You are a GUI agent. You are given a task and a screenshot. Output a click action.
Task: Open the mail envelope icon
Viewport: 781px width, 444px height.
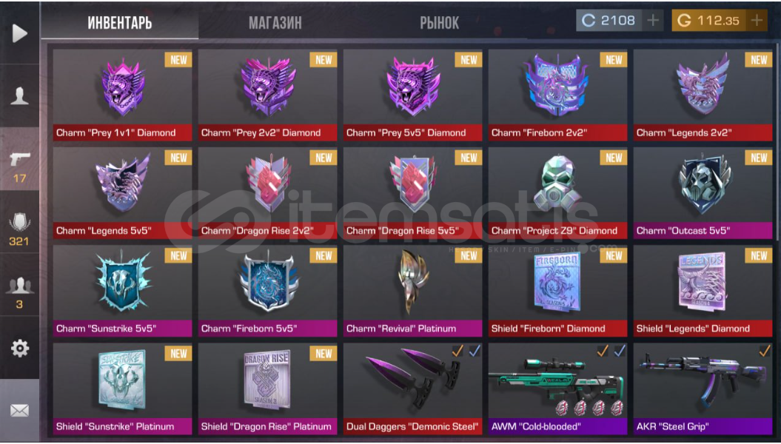coord(19,411)
